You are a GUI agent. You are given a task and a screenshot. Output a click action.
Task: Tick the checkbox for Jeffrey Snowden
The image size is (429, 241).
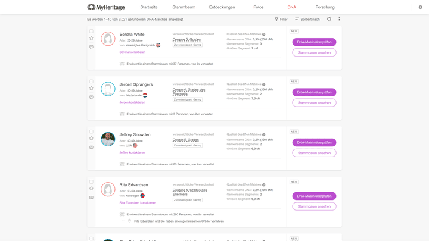tap(91, 132)
